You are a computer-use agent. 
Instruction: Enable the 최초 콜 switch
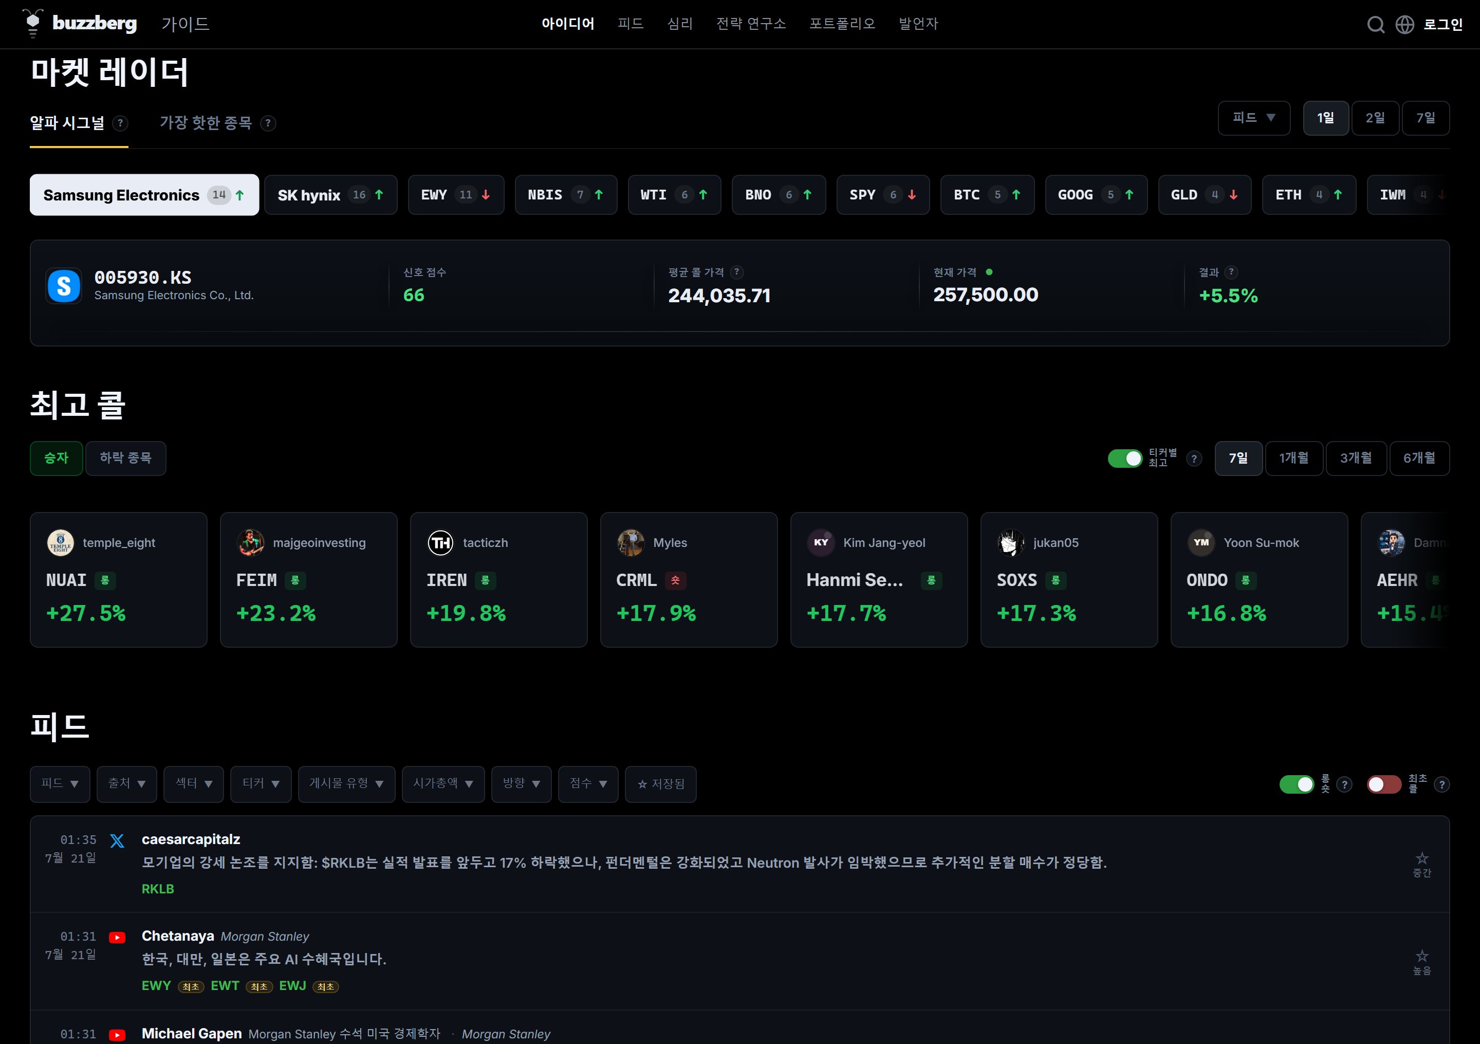pyautogui.click(x=1384, y=784)
